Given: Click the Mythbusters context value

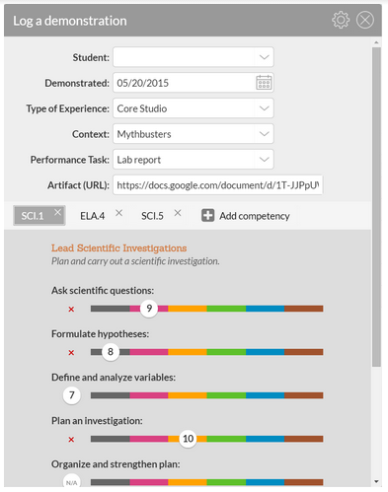Looking at the screenshot, I should (x=144, y=134).
